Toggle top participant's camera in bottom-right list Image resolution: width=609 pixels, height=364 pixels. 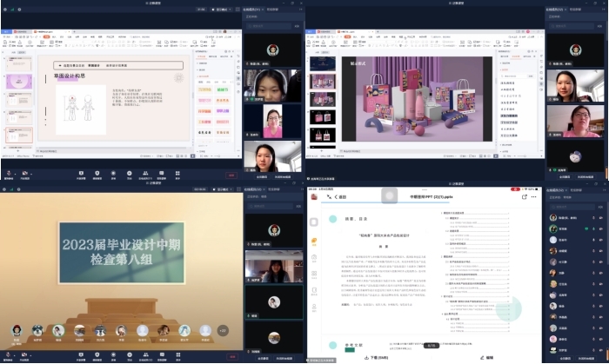pos(601,218)
